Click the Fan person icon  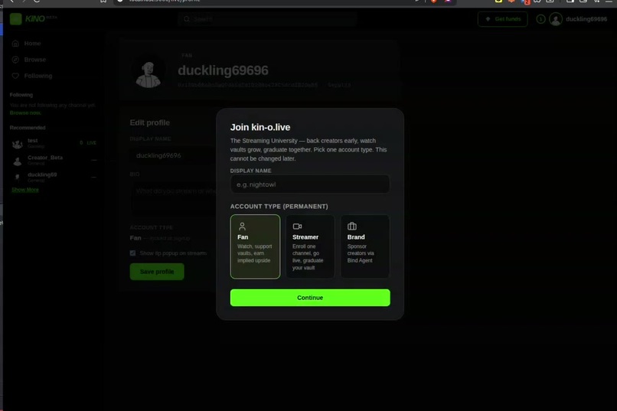point(242,226)
